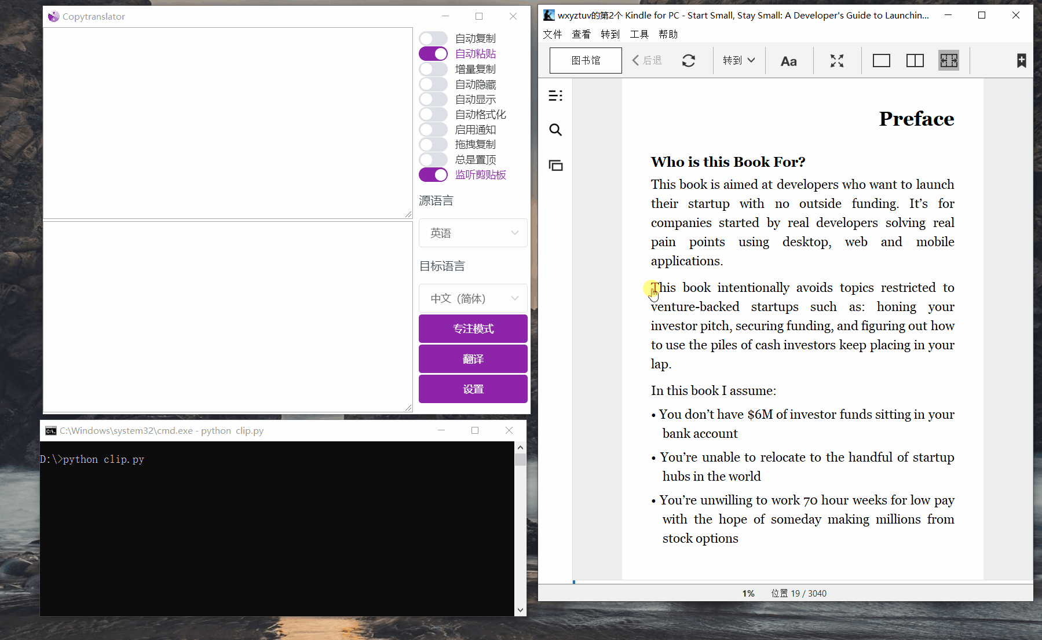This screenshot has width=1042, height=640.
Task: Click the 目标语言 label
Action: click(x=442, y=266)
